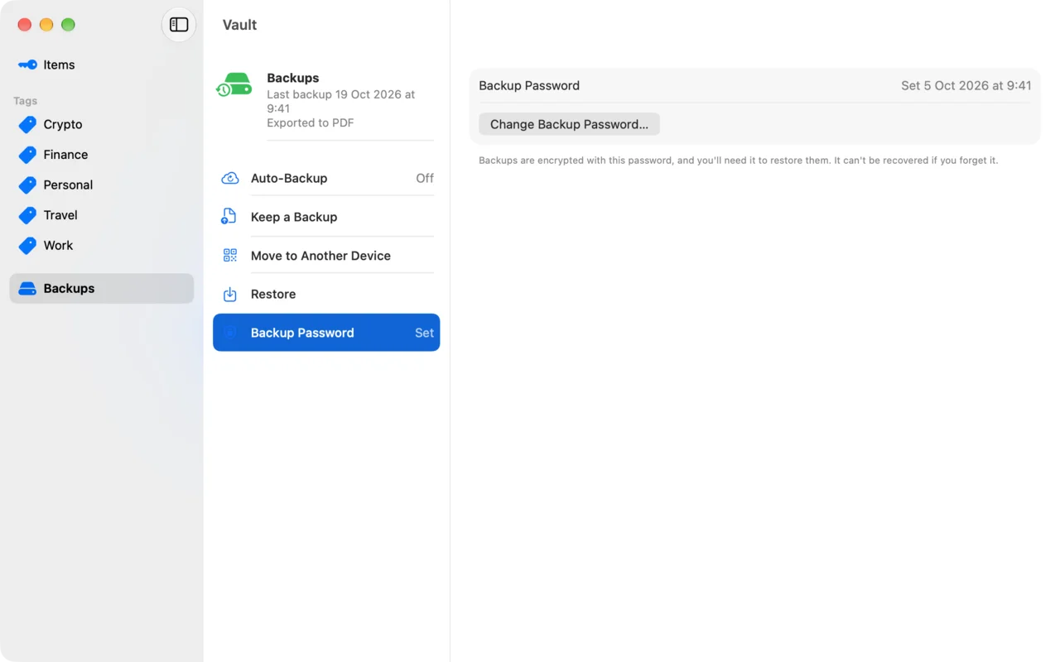This screenshot has height=662, width=1060.
Task: Click the Restore download icon
Action: (x=230, y=295)
